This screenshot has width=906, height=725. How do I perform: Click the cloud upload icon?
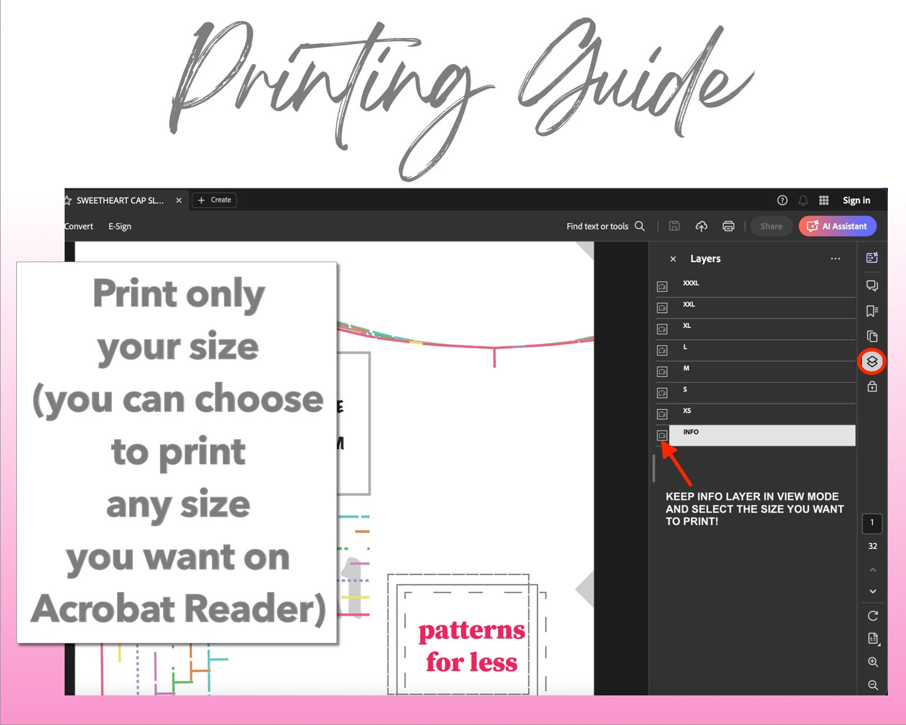click(701, 226)
